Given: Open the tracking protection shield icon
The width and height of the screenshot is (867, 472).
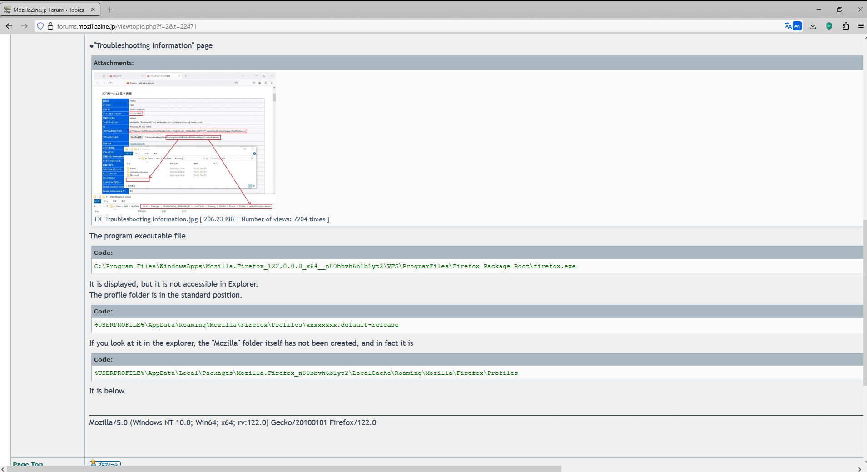Looking at the screenshot, I should (40, 26).
